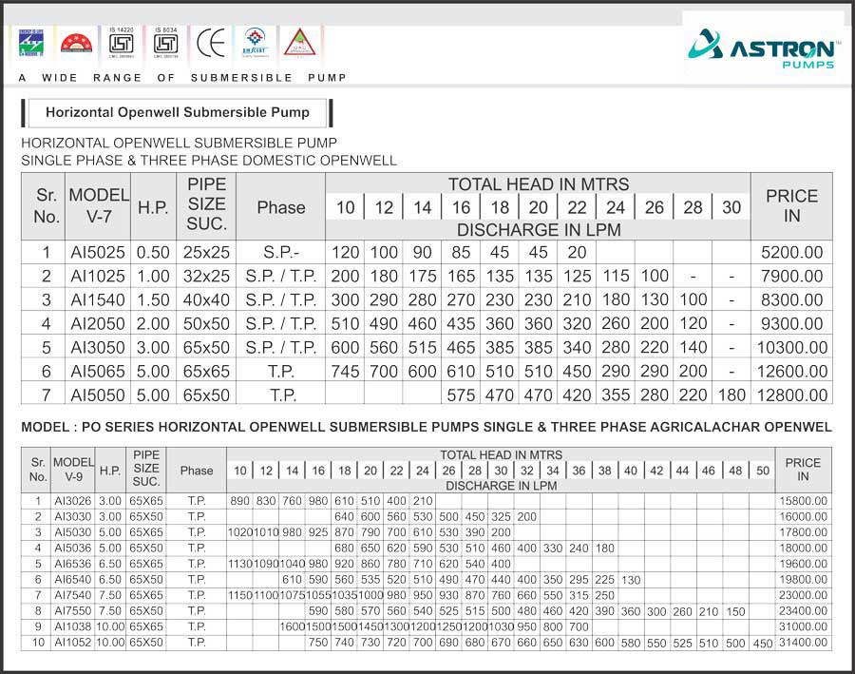Click the 'S.P.-' phase cell for AI5025
The image size is (855, 674).
[281, 252]
